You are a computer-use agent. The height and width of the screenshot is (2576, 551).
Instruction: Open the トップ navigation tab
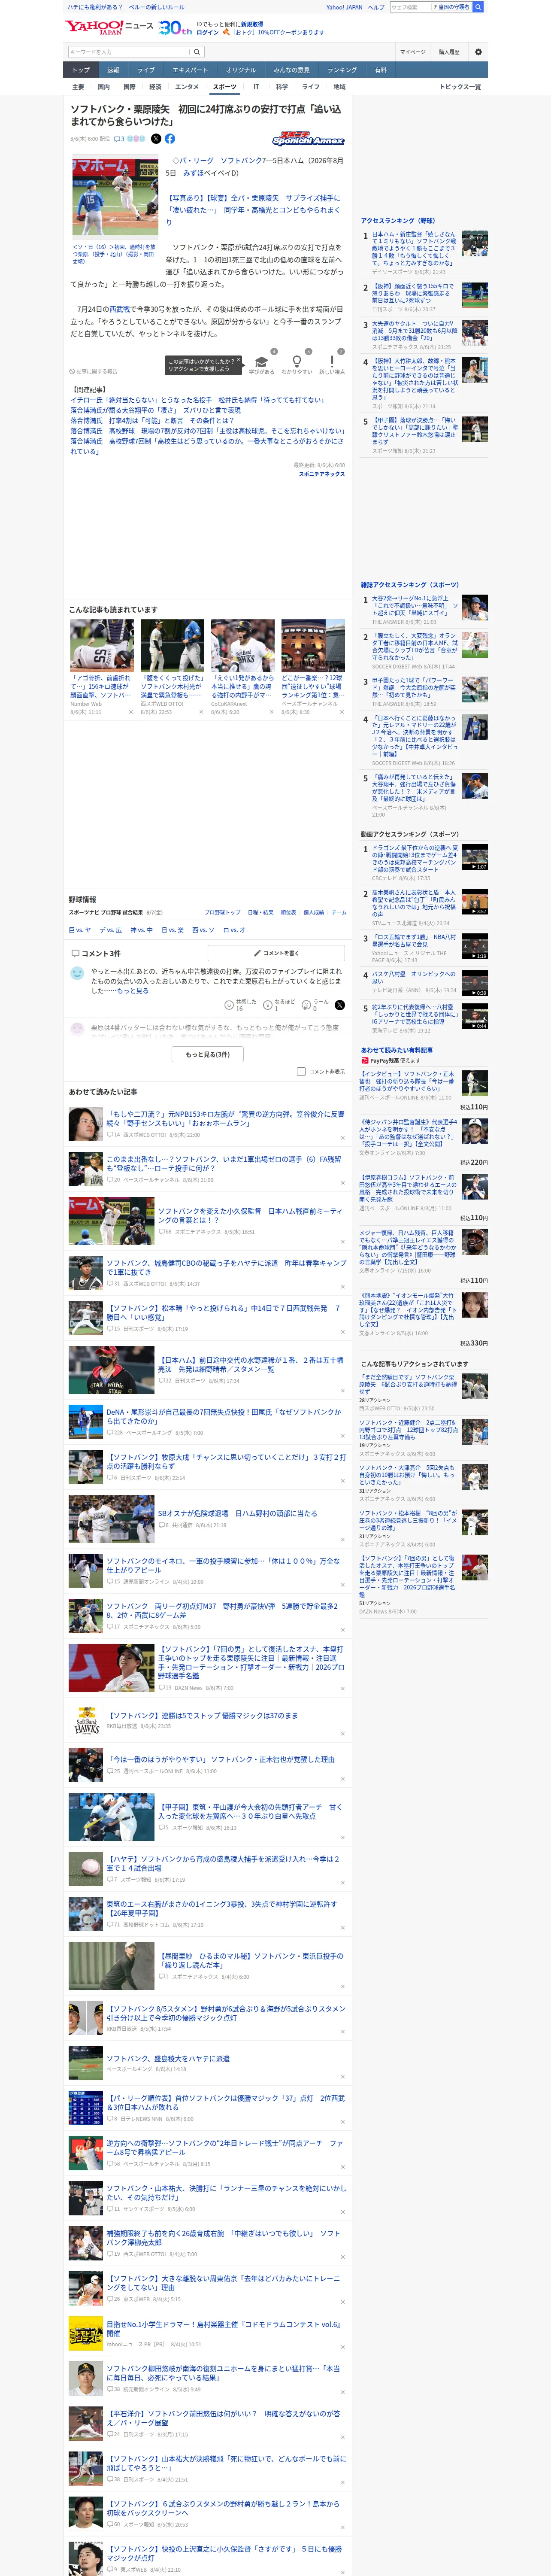pyautogui.click(x=81, y=70)
